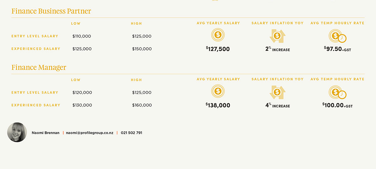
Task: Click the $138,000 average yearly salary figure
Action: [218, 105]
